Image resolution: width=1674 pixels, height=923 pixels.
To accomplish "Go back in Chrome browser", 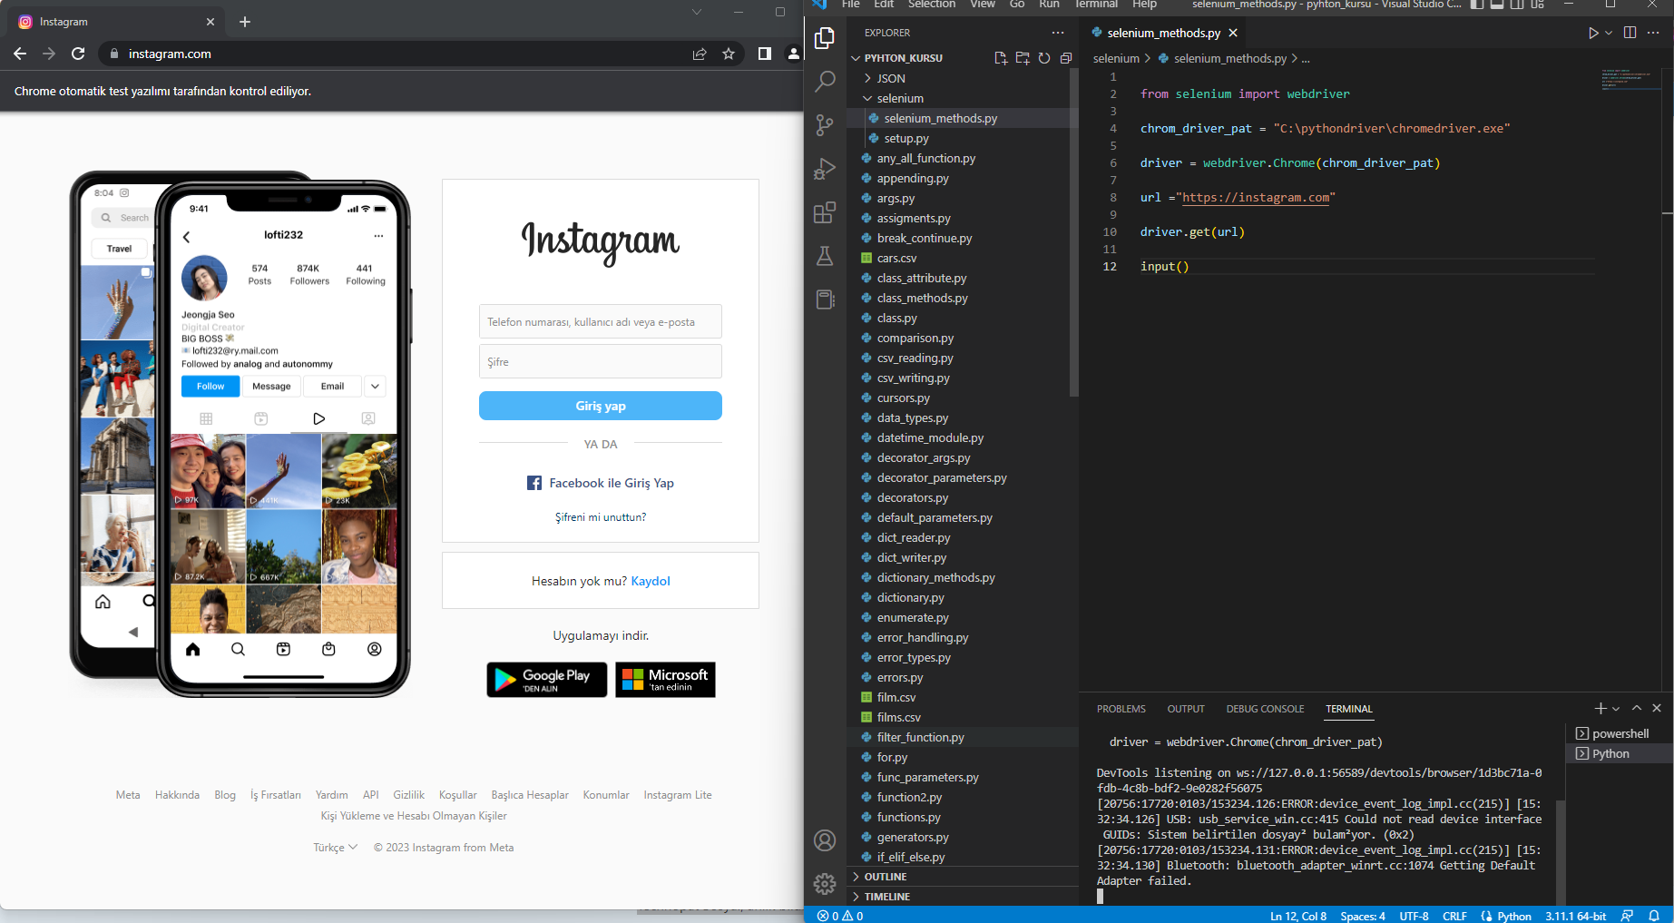I will 20,54.
